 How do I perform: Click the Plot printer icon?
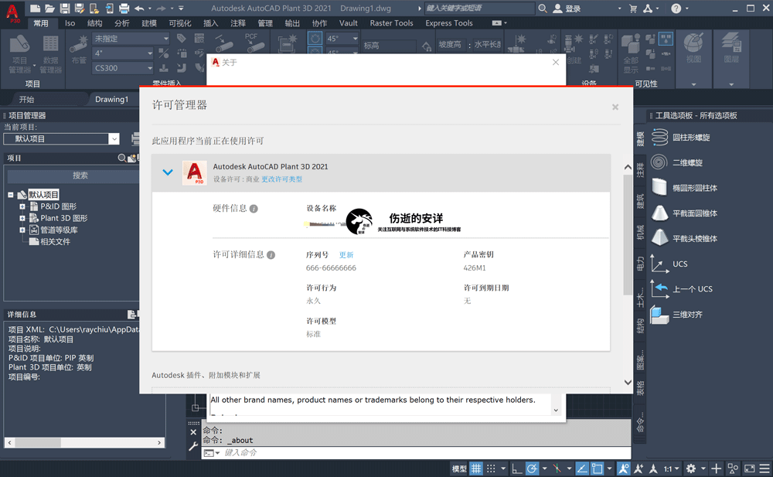point(124,8)
